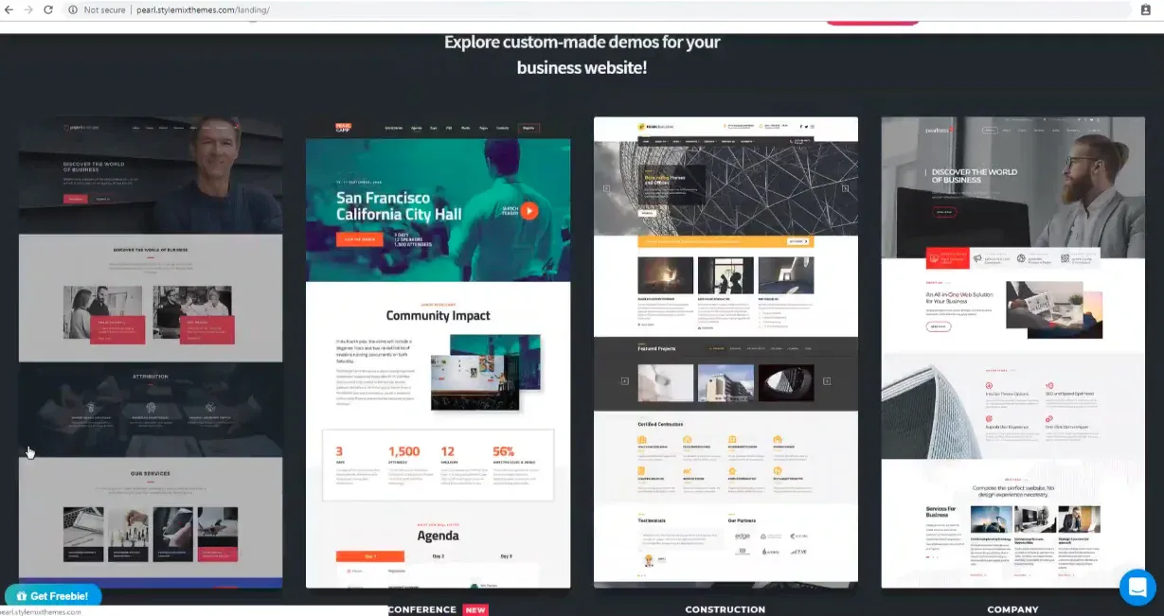Viewport: 1164px width, 616px height.
Task: Open the blue chat widget bubble
Action: pos(1137,587)
